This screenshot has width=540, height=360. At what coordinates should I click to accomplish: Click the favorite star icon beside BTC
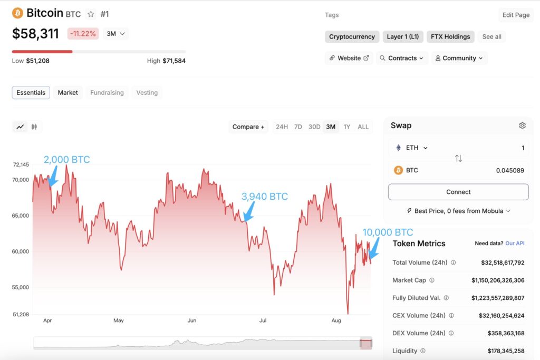(91, 14)
